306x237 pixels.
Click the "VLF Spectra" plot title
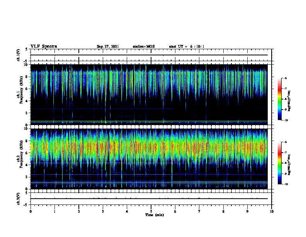(44, 46)
